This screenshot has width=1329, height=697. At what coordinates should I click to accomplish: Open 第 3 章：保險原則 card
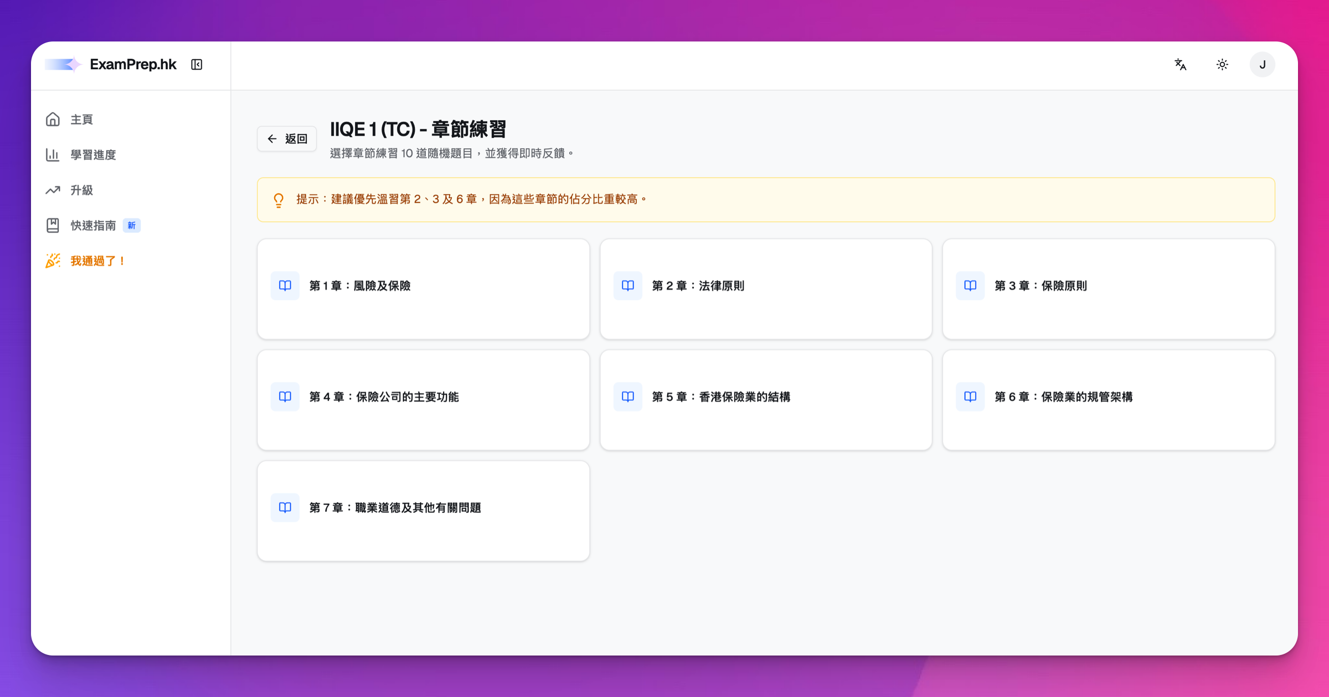point(1109,289)
